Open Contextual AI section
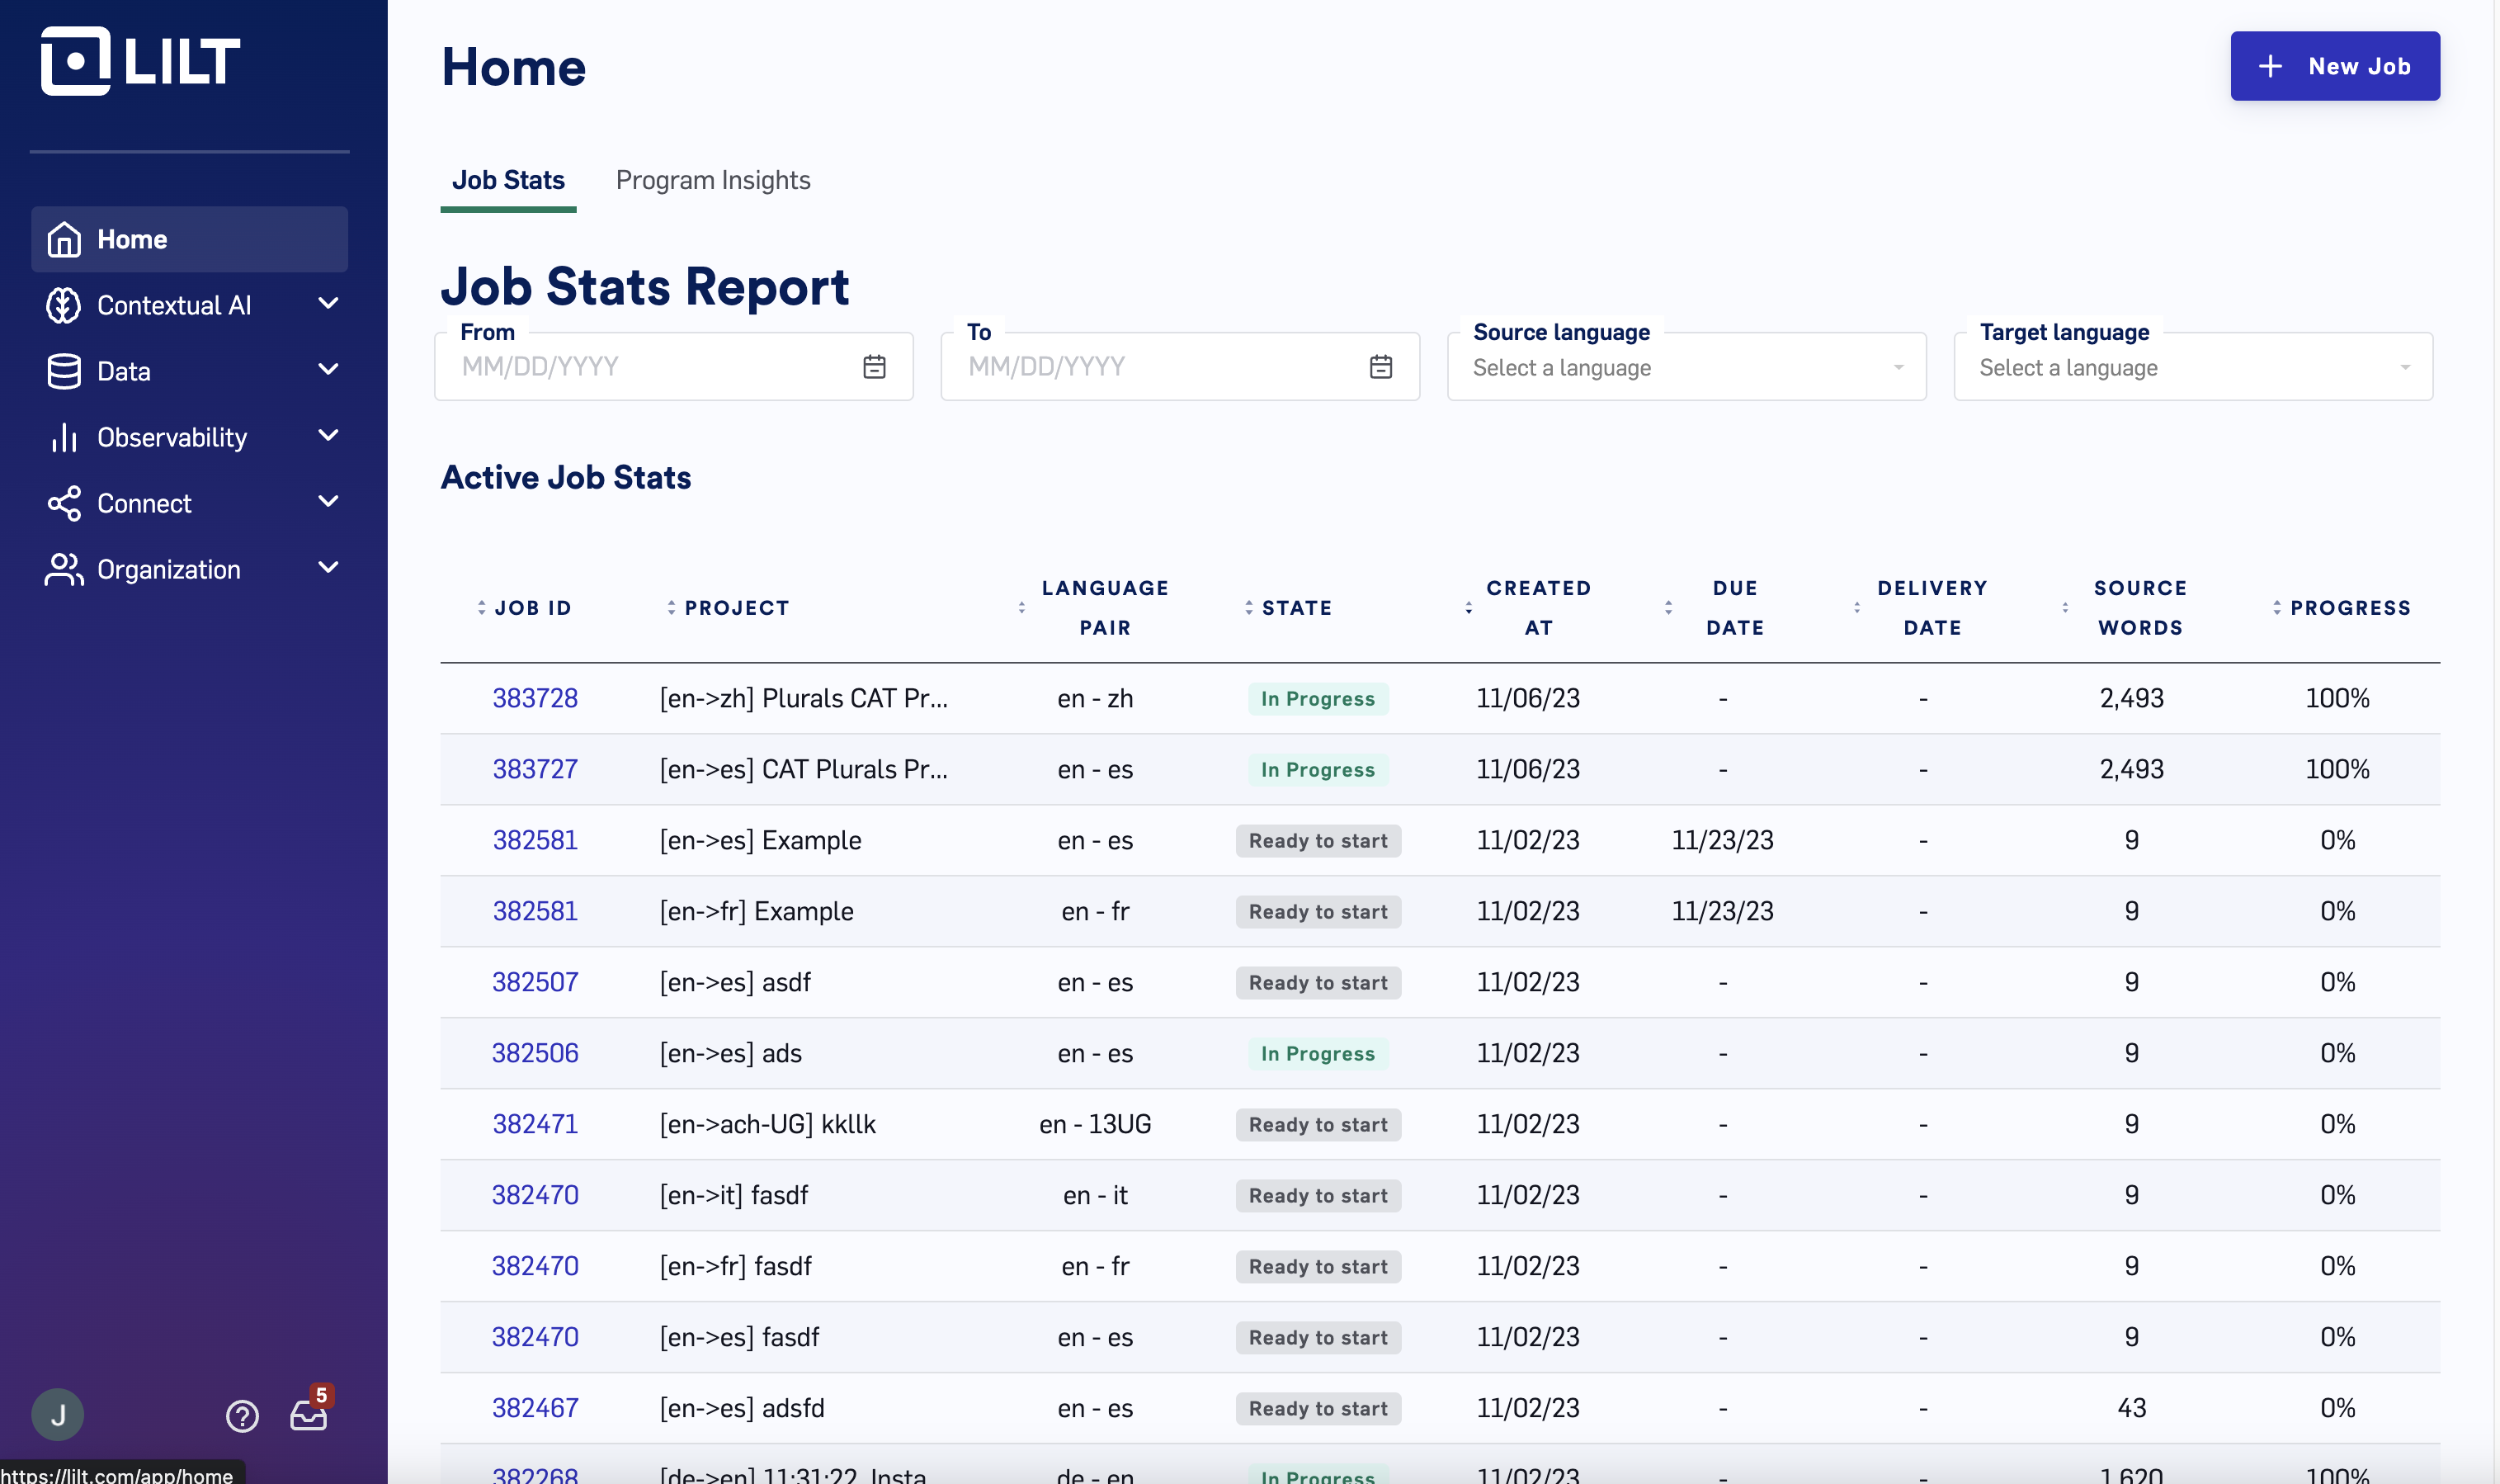The height and width of the screenshot is (1484, 2500). point(191,304)
